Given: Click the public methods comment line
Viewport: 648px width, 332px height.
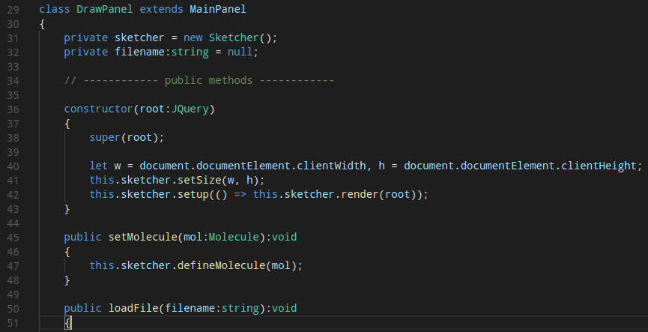Looking at the screenshot, I should (199, 80).
